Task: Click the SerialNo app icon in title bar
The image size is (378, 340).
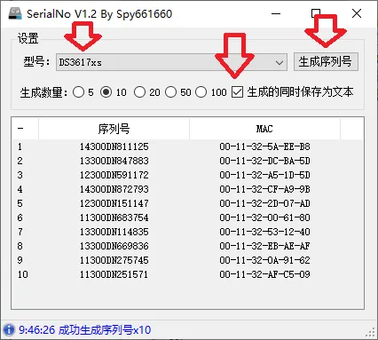Action: tap(15, 13)
